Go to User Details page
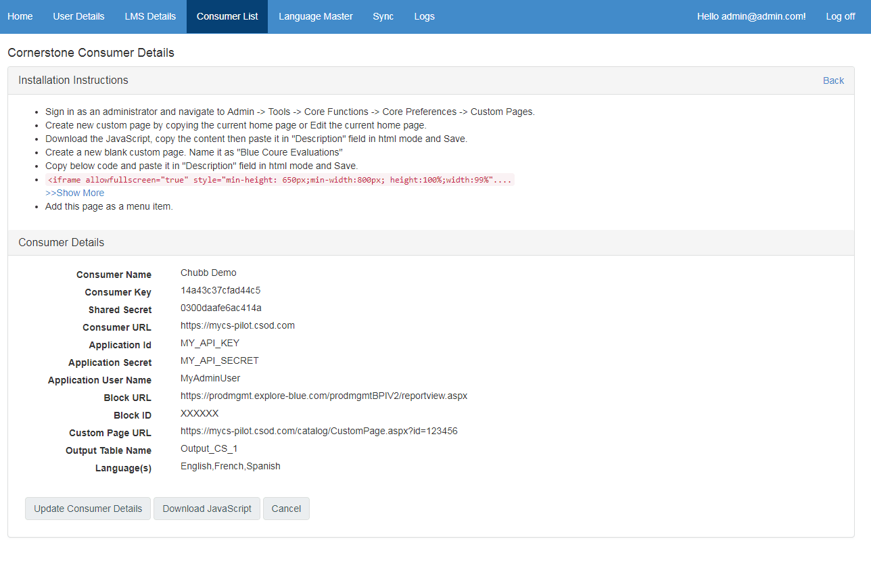Viewport: 871px width, 564px height. point(78,16)
